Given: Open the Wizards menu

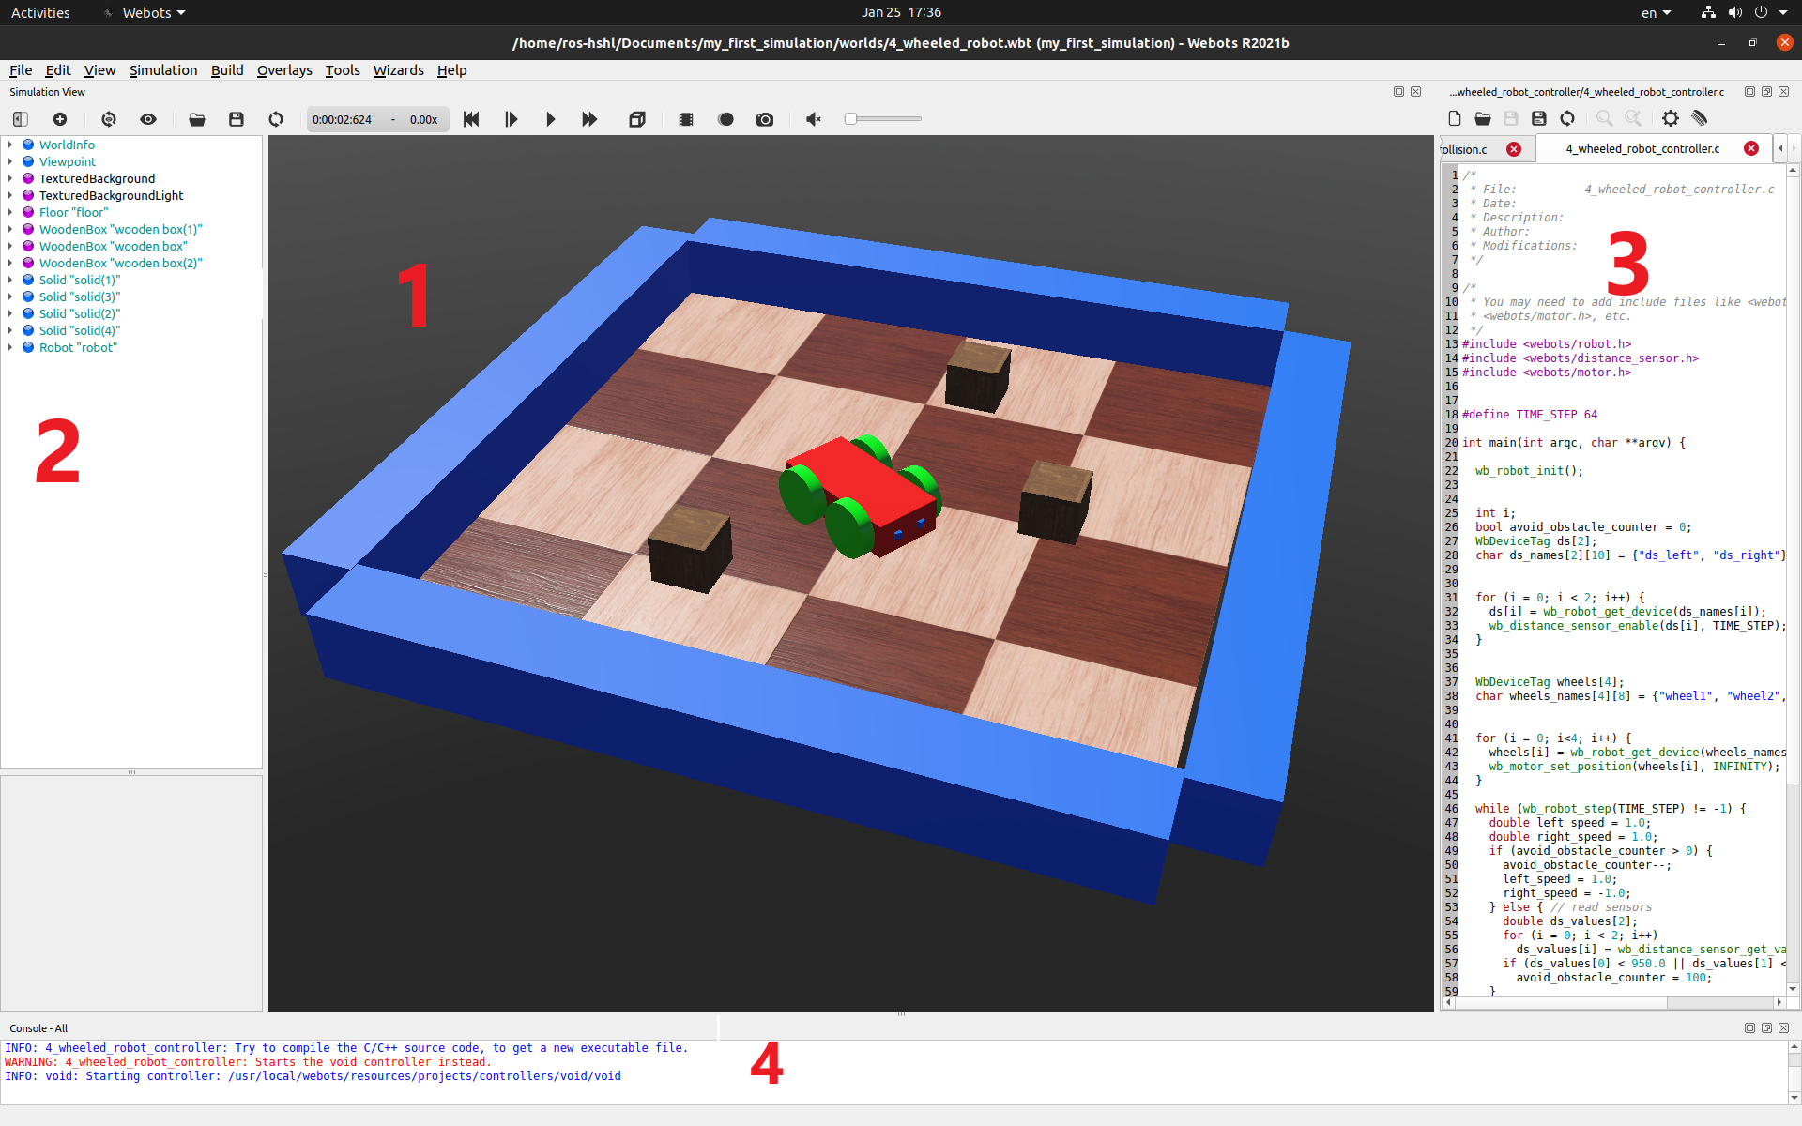Looking at the screenshot, I should click(x=398, y=70).
